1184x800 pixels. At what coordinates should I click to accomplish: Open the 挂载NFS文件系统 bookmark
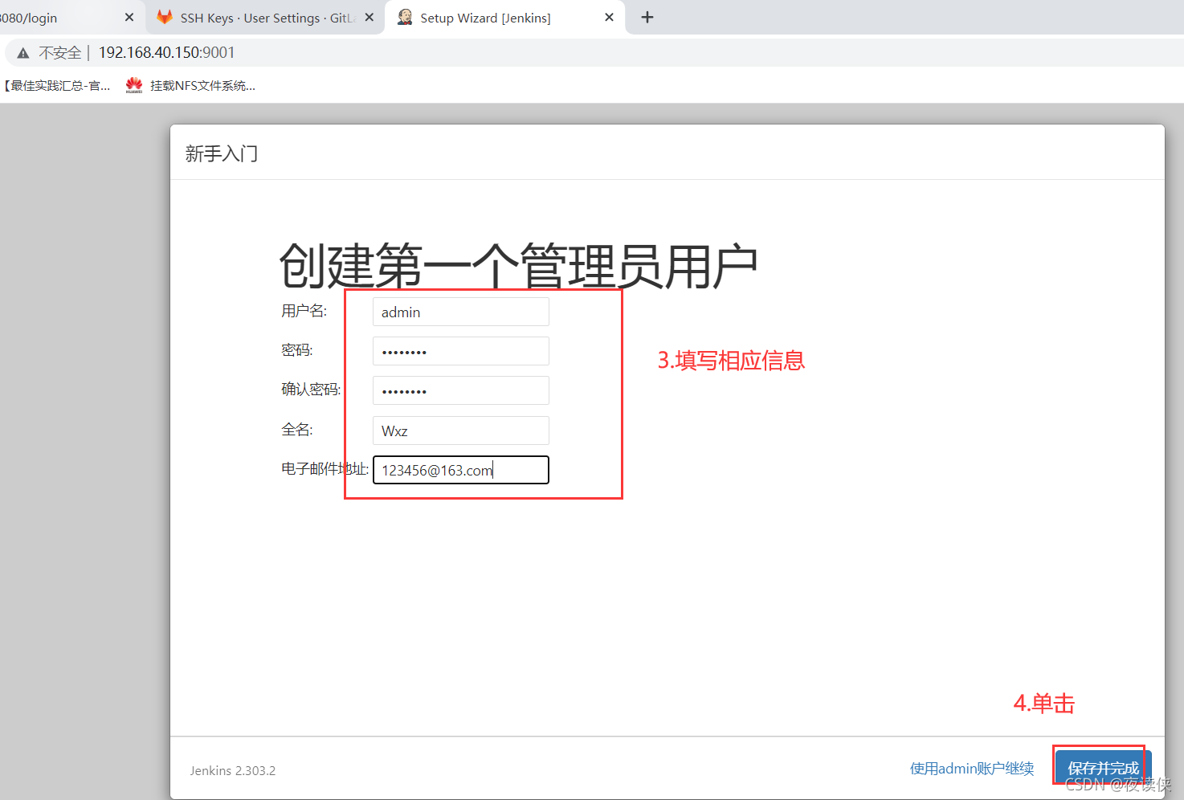tap(191, 86)
